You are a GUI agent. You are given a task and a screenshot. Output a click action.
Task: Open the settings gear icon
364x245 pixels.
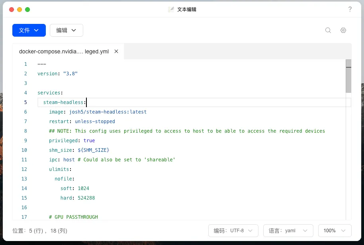point(343,30)
